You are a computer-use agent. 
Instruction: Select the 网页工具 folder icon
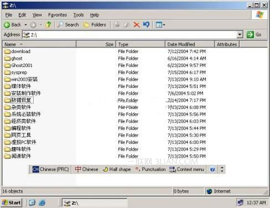point(7,135)
